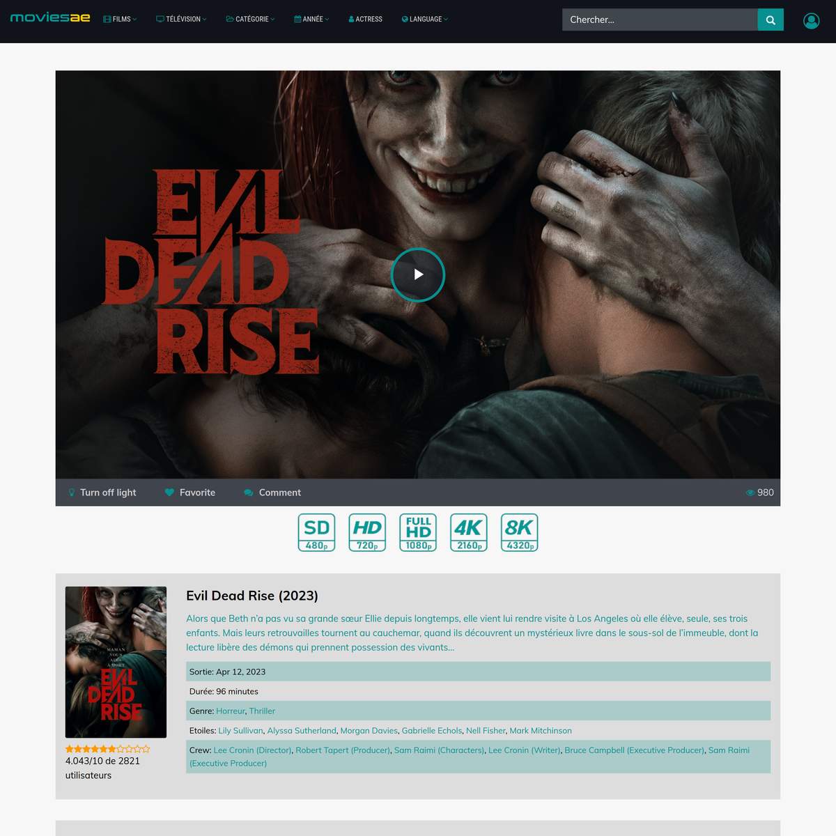Open Bruce Campbell (Executive Producer) link

pos(634,750)
